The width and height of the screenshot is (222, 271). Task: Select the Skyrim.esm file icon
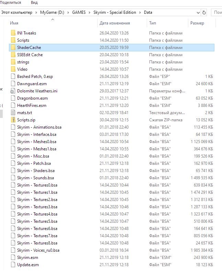(13, 258)
